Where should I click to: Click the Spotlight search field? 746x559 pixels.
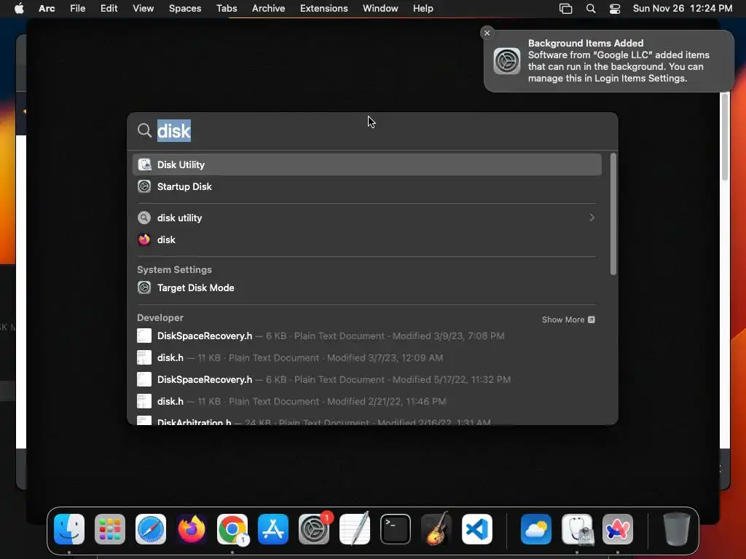[372, 131]
